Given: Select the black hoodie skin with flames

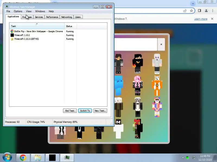Looking at the screenshot, I should (x=138, y=63).
